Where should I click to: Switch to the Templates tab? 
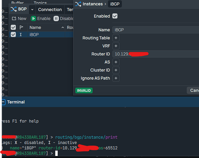click(x=70, y=9)
